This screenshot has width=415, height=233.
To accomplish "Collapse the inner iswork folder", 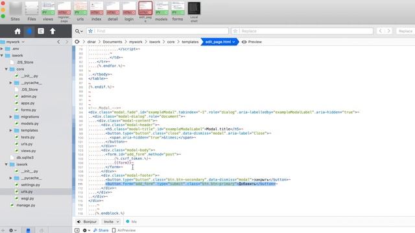I will pyautogui.click(x=6, y=164).
